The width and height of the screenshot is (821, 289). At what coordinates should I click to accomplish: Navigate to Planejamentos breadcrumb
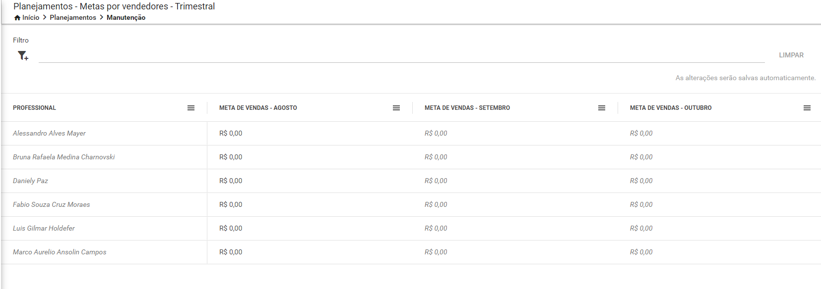tap(73, 18)
